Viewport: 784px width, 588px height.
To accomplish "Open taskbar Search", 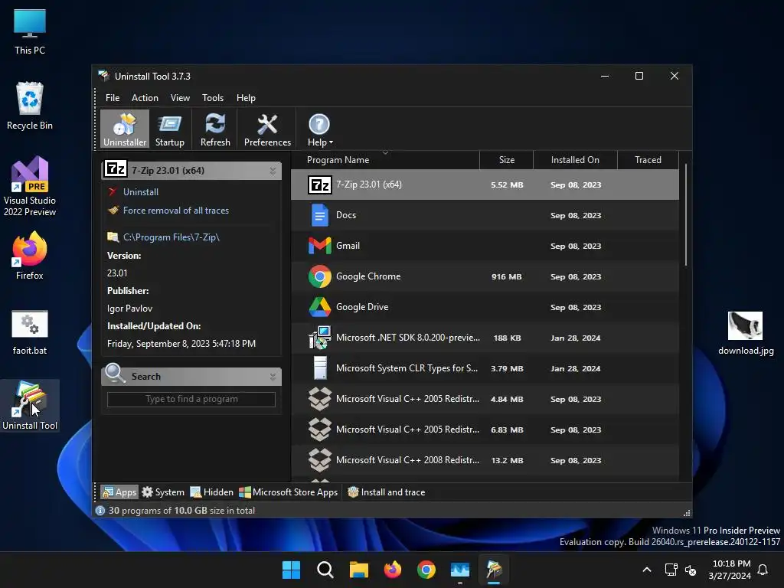I will [x=325, y=570].
